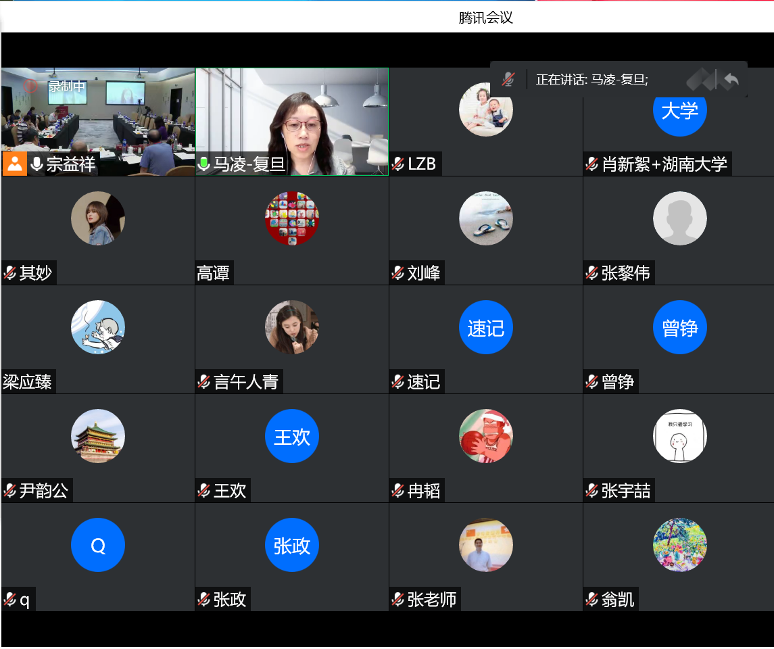Click the orange host icon beside 宗益祥
This screenshot has width=774, height=649.
[x=14, y=164]
